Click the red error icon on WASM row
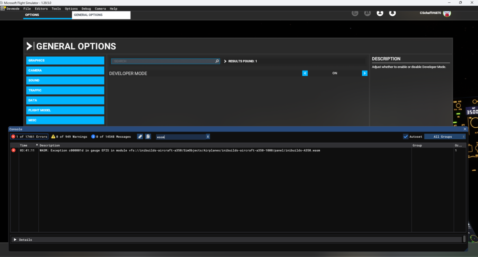 (x=13, y=150)
